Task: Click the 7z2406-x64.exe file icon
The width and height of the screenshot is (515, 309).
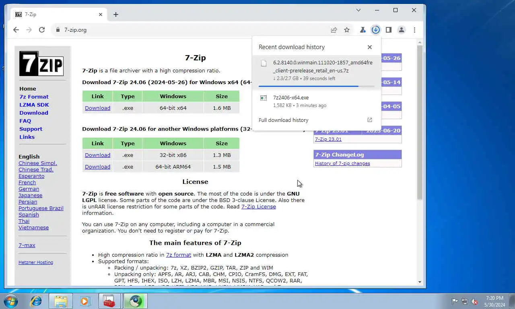Action: pyautogui.click(x=264, y=98)
